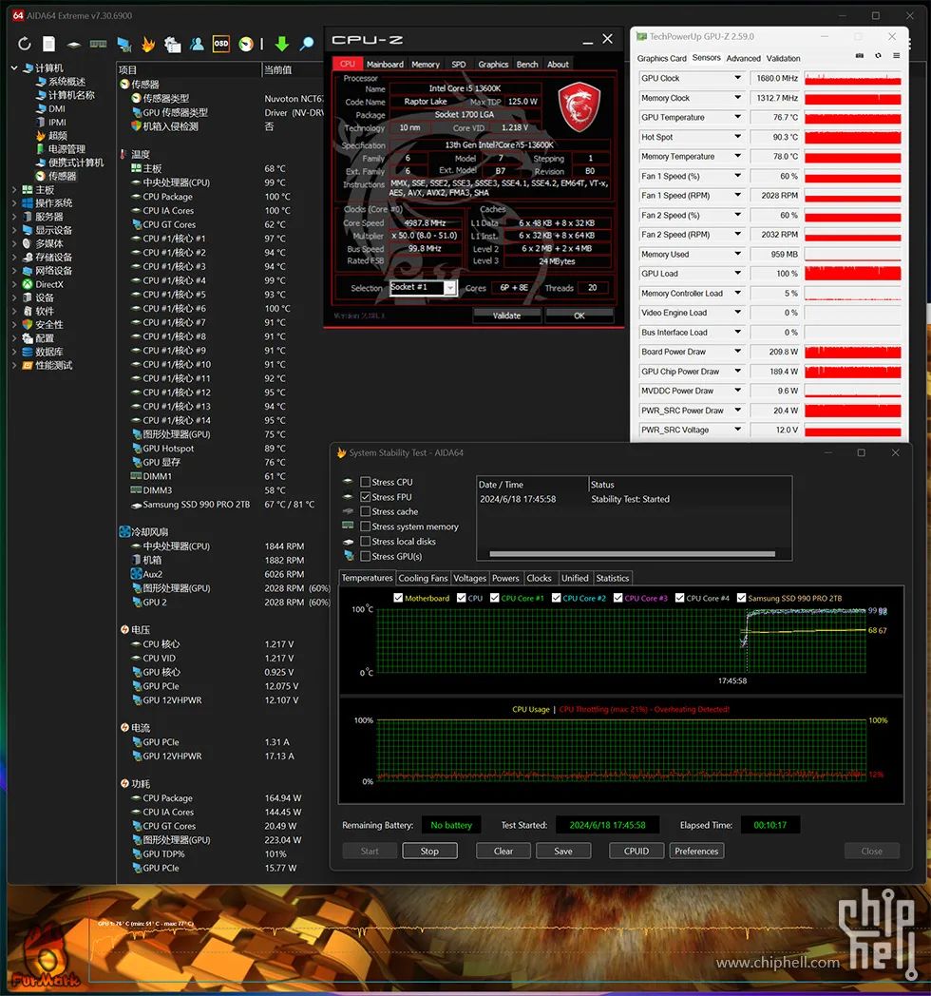Launch stability test via flame toolbar icon
This screenshot has height=996, width=931.
[x=148, y=44]
